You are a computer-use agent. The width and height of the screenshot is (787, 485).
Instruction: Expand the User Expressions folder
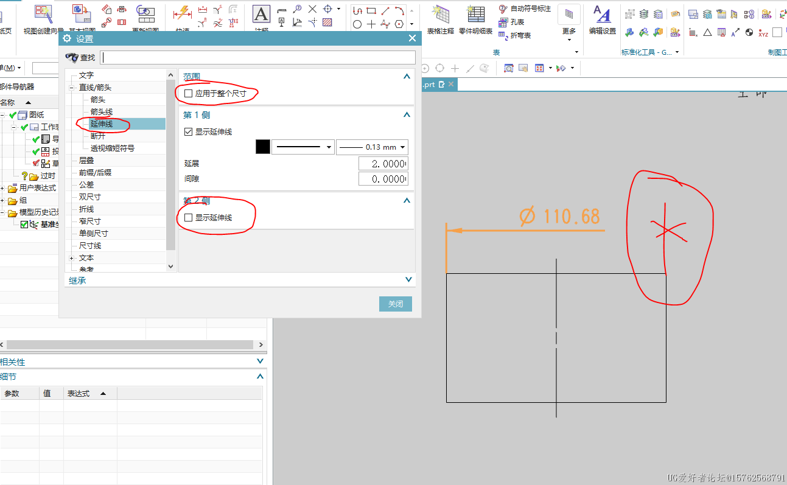pos(3,188)
